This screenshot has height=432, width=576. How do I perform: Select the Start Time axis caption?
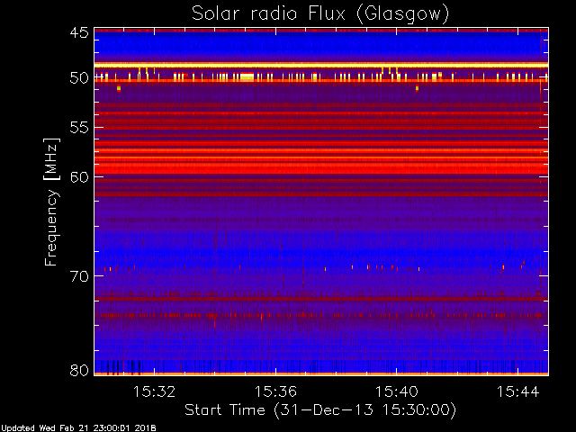pos(320,410)
